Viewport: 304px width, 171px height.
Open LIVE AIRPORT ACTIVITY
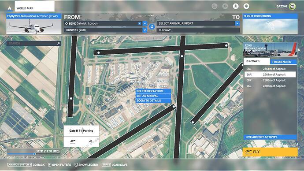click(270, 137)
